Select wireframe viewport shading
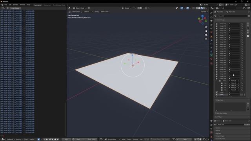This screenshot has height=141, width=251. [x=197, y=8]
